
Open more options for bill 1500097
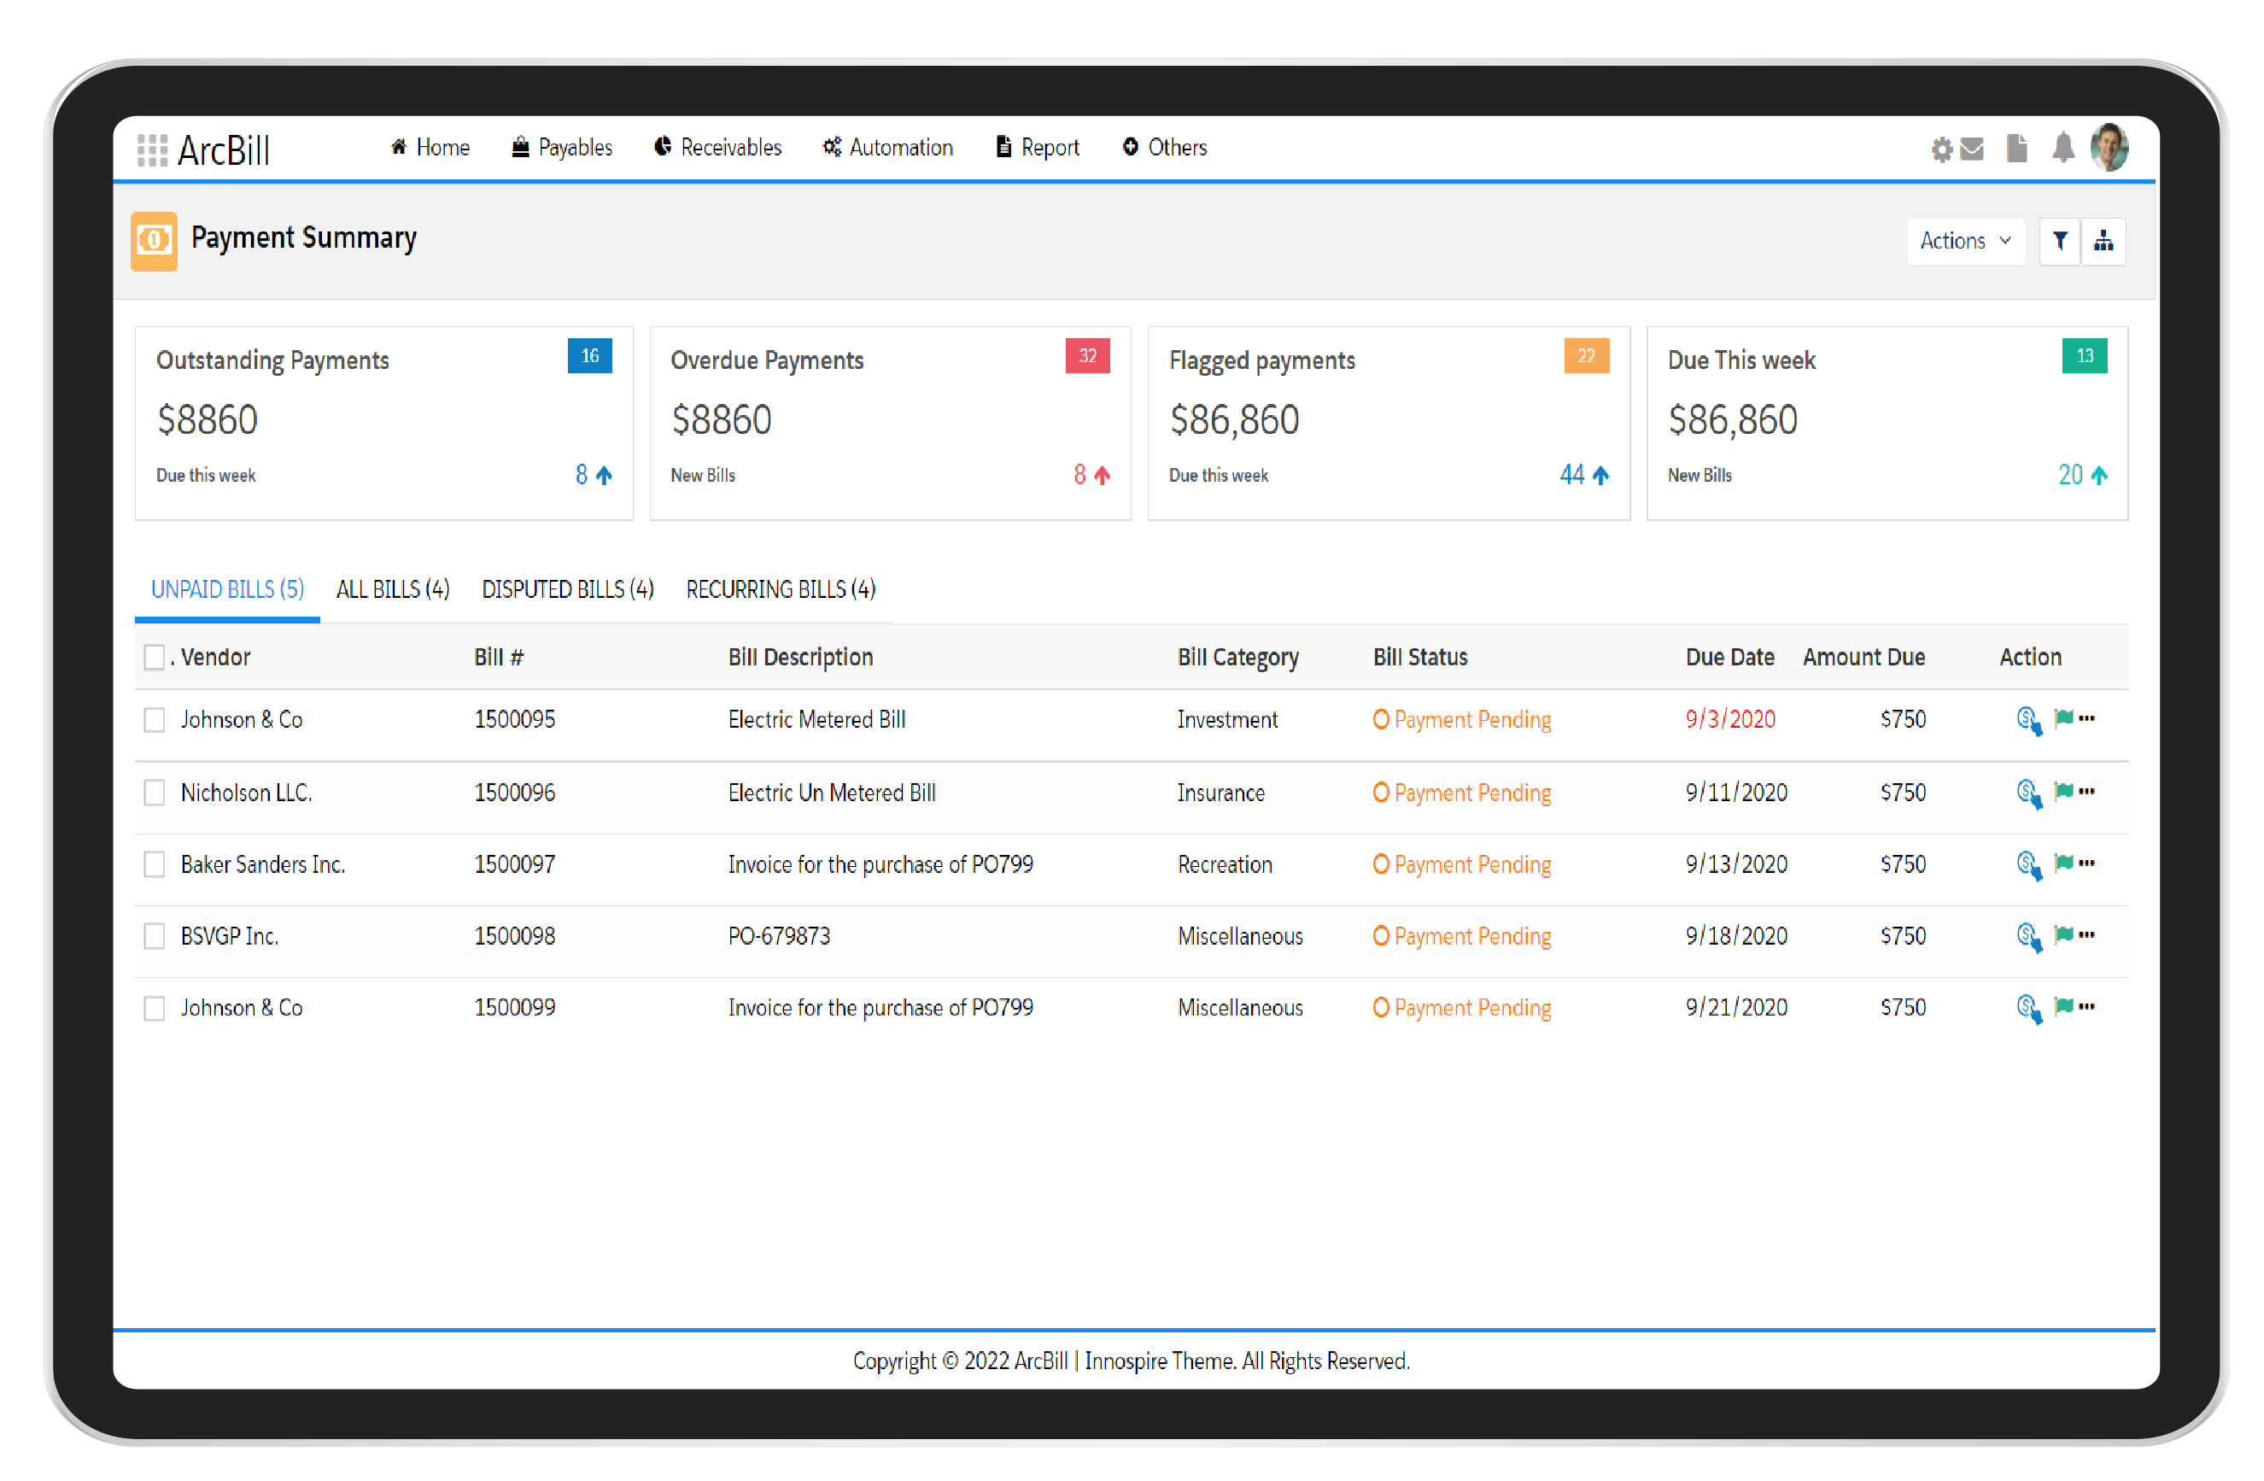pos(2086,863)
